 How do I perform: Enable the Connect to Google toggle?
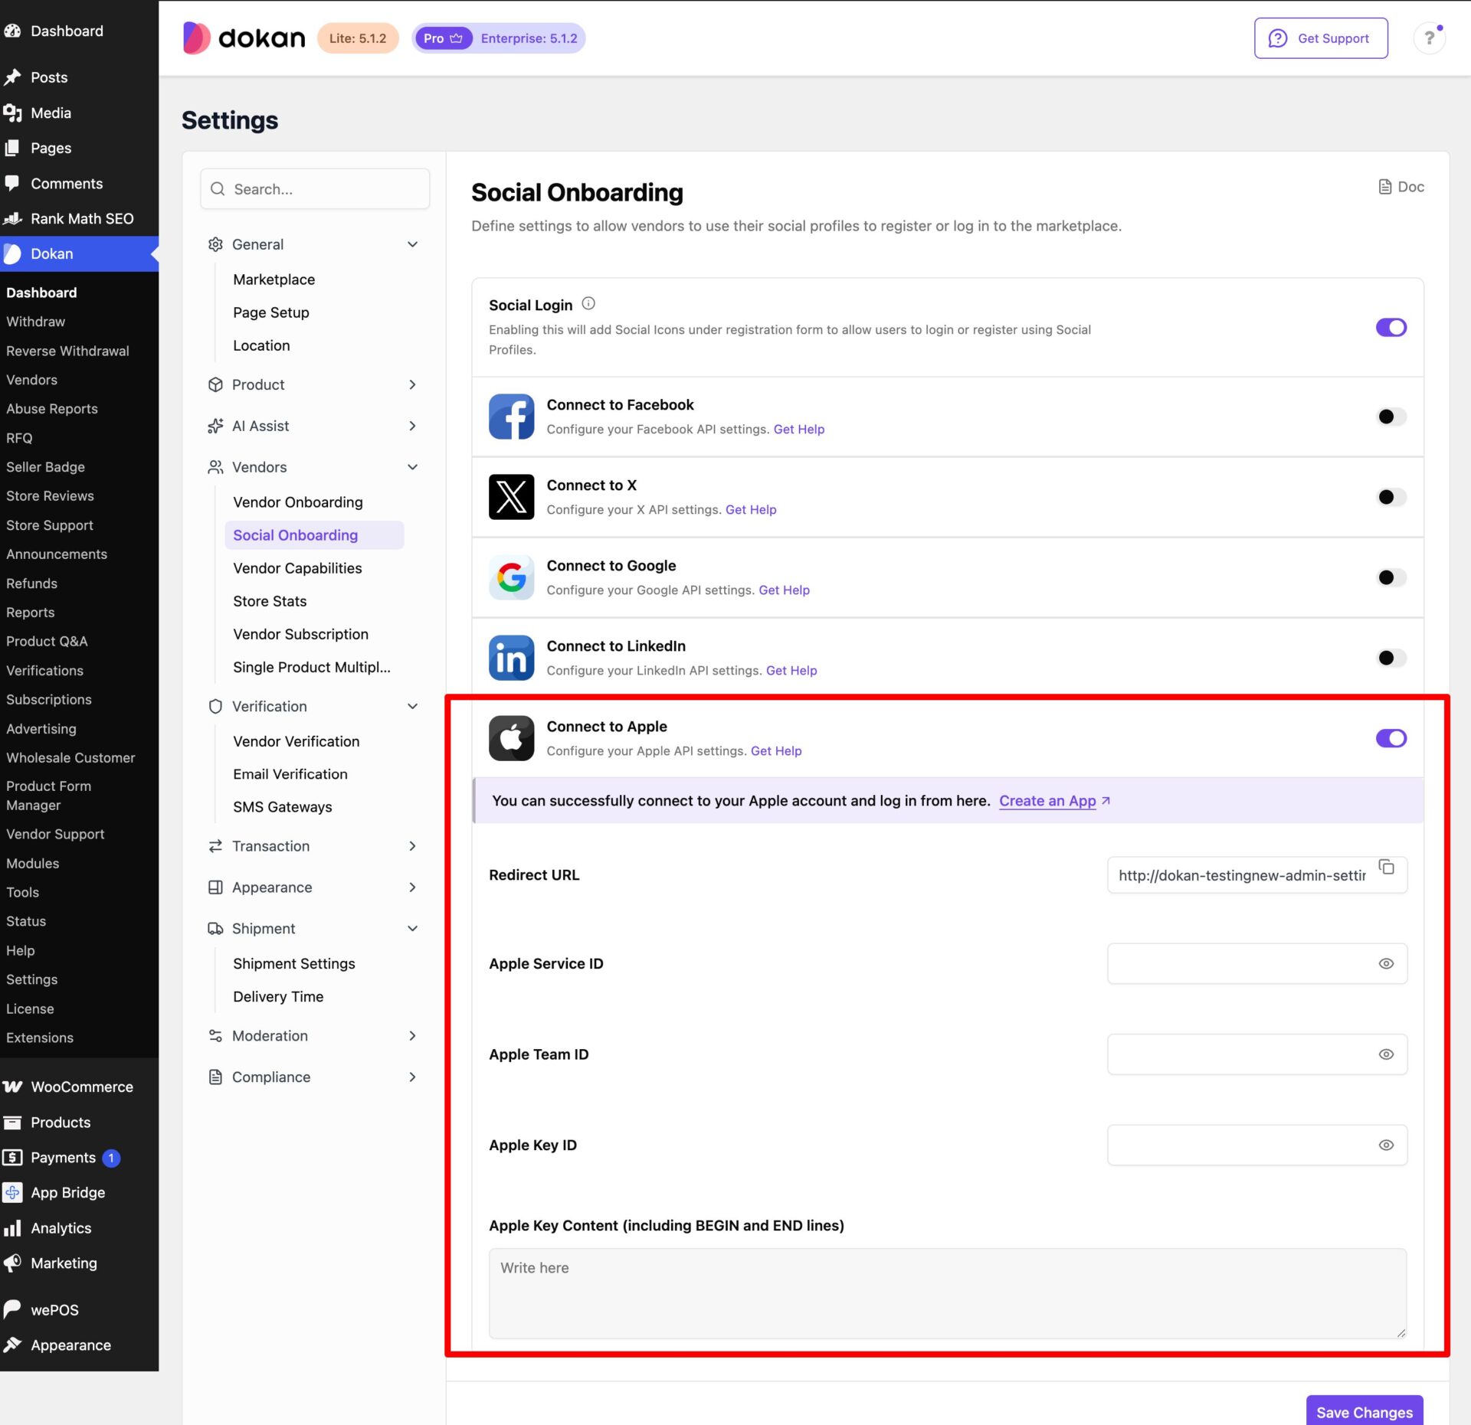coord(1391,577)
